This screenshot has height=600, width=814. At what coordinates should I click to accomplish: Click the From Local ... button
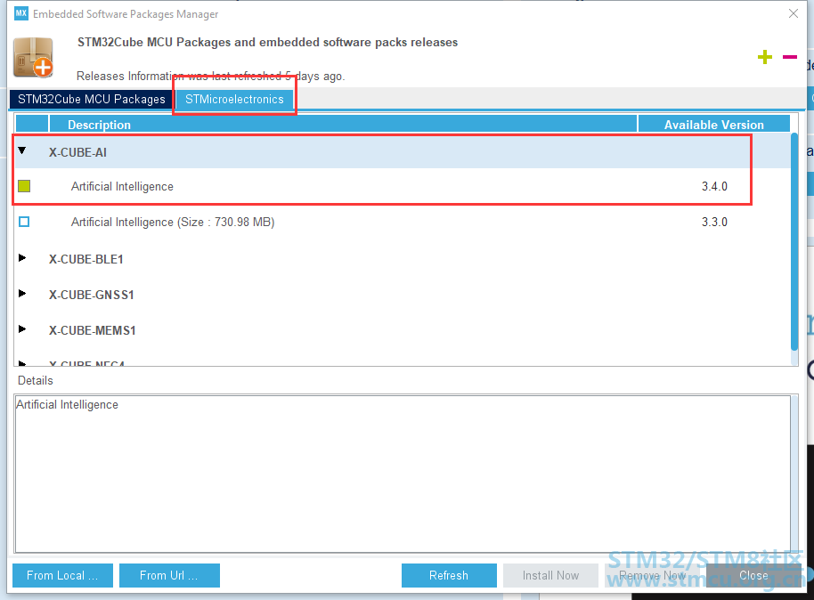(x=63, y=576)
